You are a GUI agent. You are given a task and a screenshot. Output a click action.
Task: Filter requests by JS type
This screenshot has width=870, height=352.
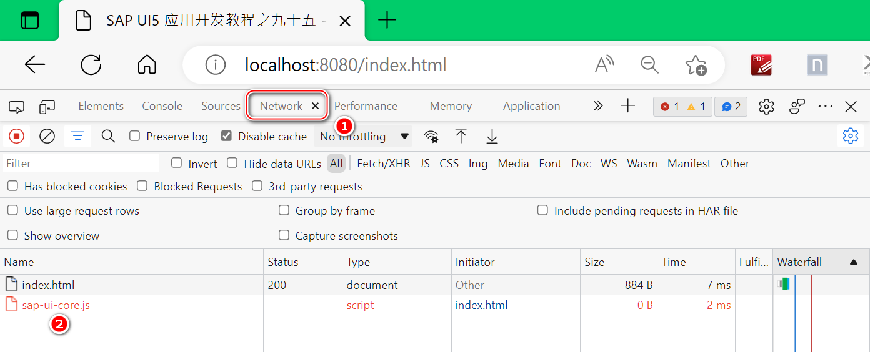click(425, 164)
